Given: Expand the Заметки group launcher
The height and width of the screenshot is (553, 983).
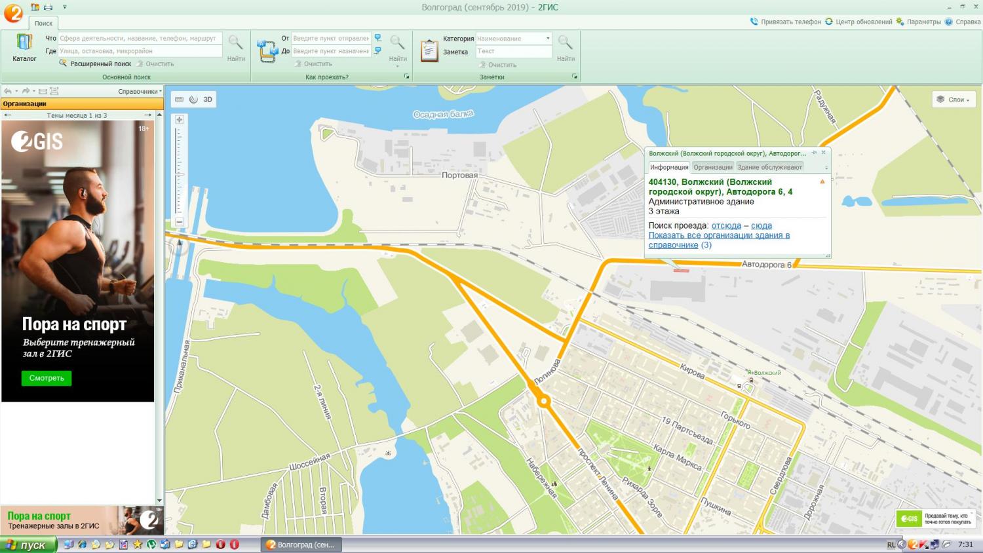Looking at the screenshot, I should (x=575, y=77).
